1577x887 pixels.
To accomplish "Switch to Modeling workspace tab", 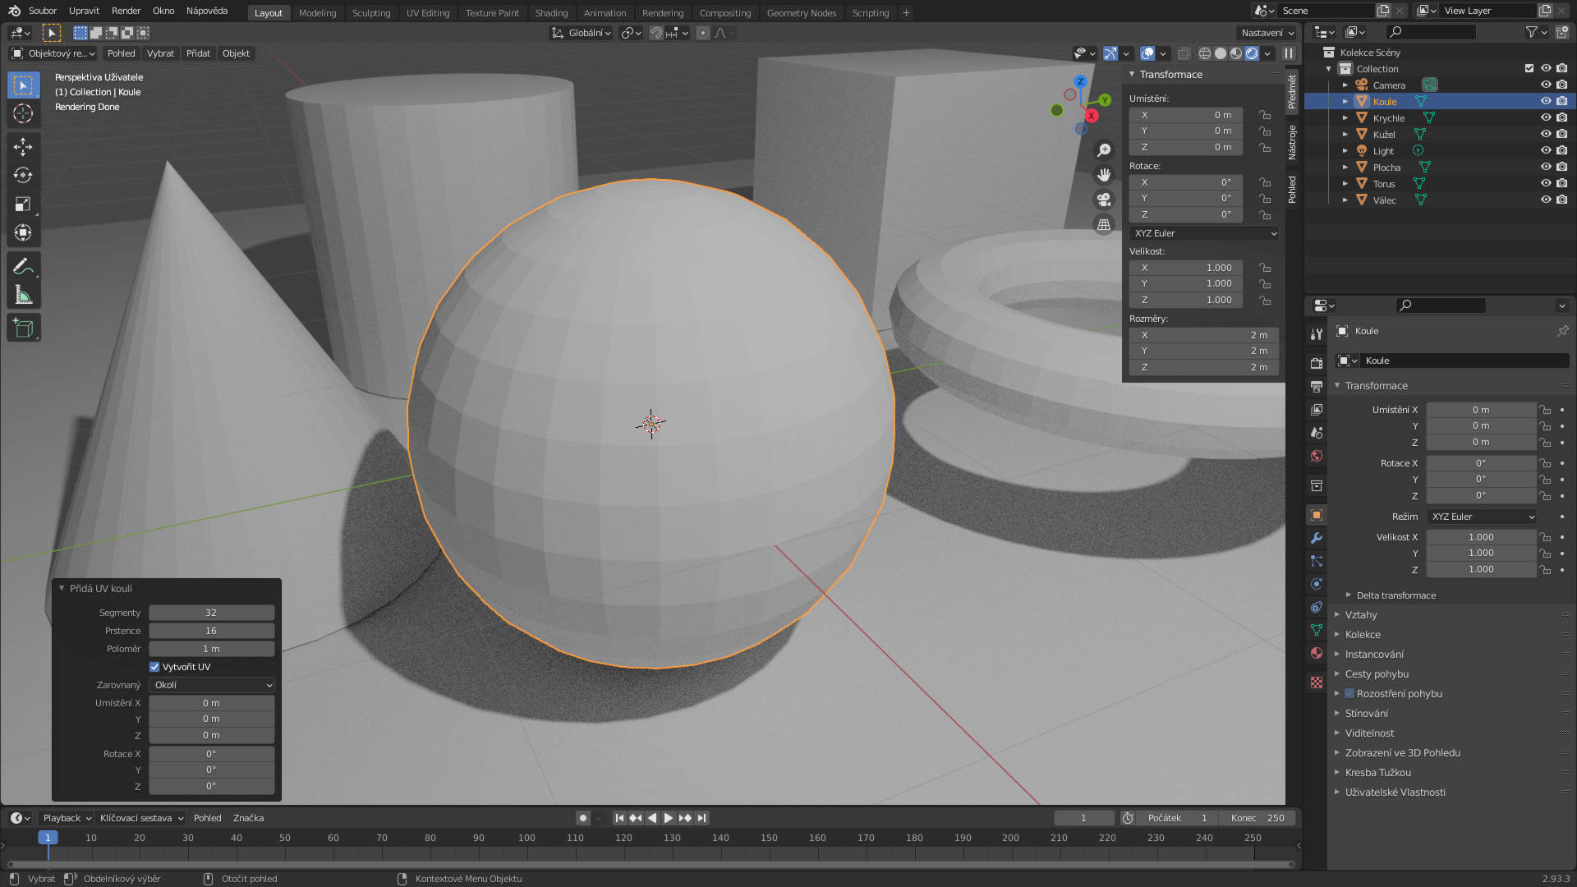I will pos(317,13).
